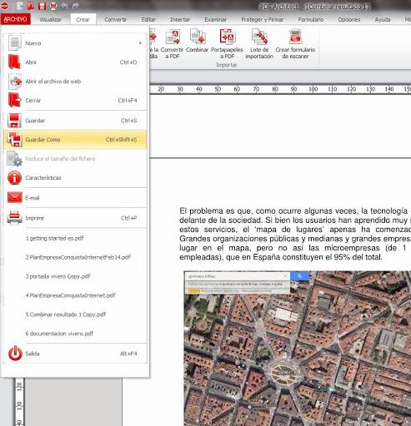The image size is (411, 426).
Task: Open recent file 4 PlanEmpresaConquistaInternet.pdf
Action: (70, 295)
